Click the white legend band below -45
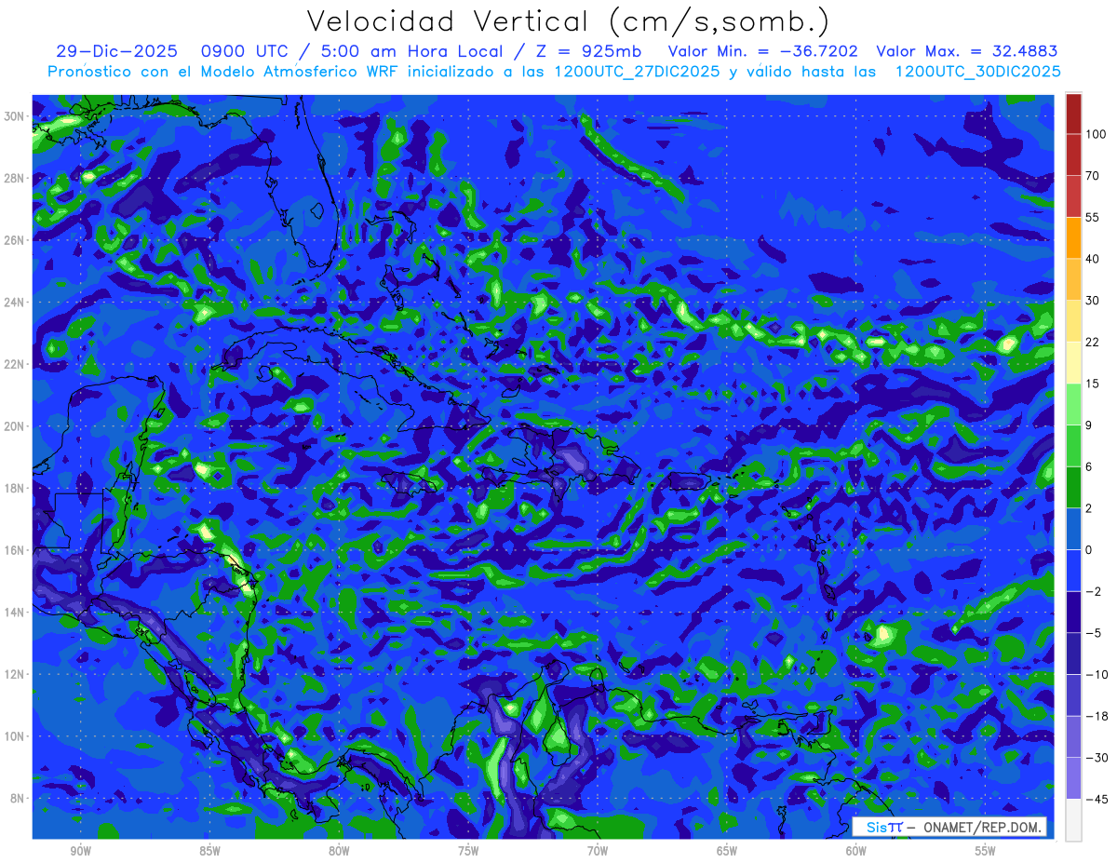This screenshot has height=863, width=1117. point(1073,819)
